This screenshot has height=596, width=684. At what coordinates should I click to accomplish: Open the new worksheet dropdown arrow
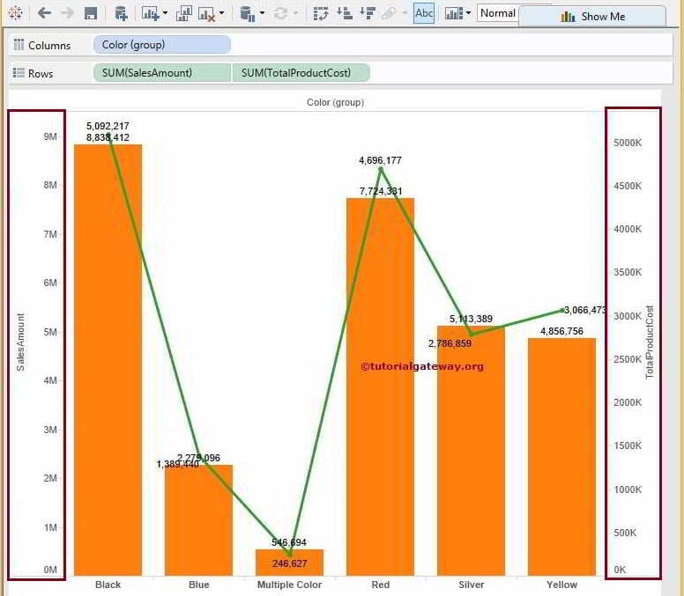(x=166, y=13)
